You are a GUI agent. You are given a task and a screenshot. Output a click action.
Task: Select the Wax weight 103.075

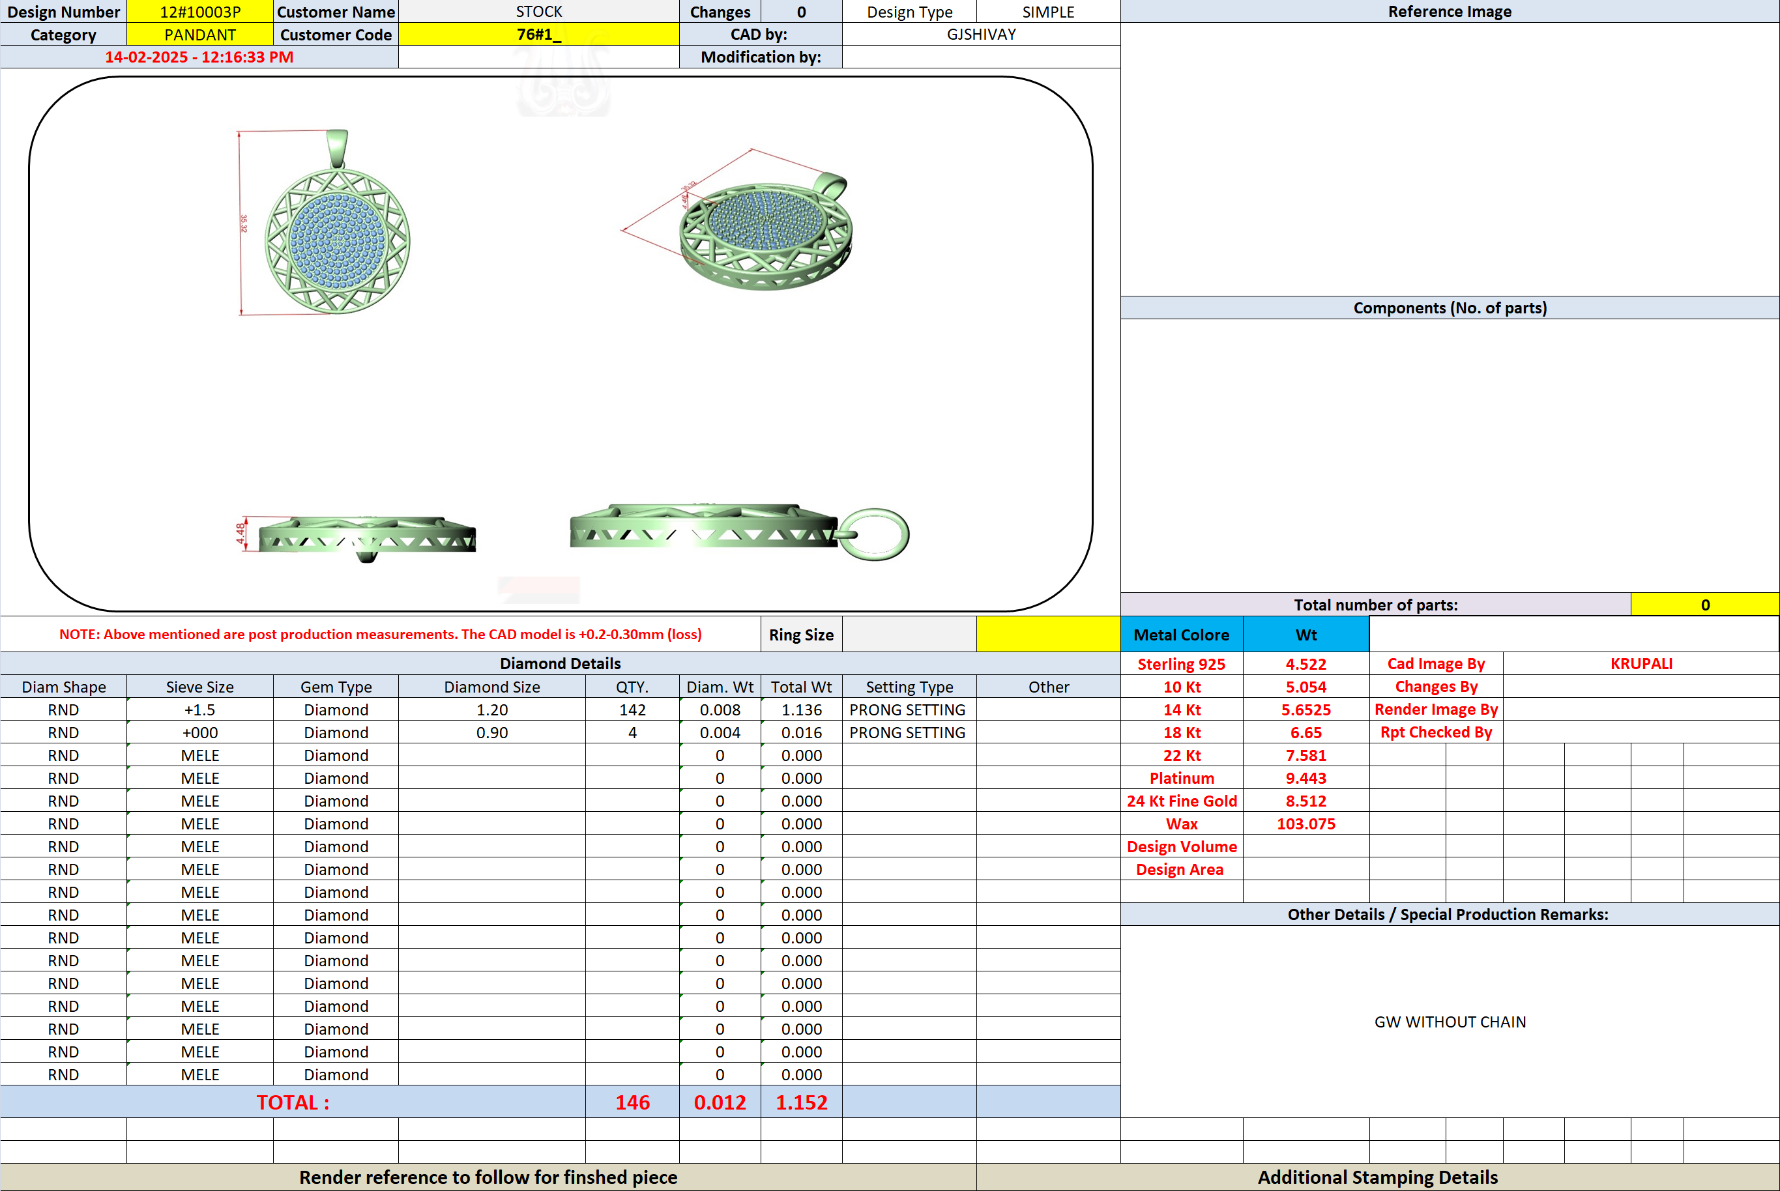point(1306,824)
